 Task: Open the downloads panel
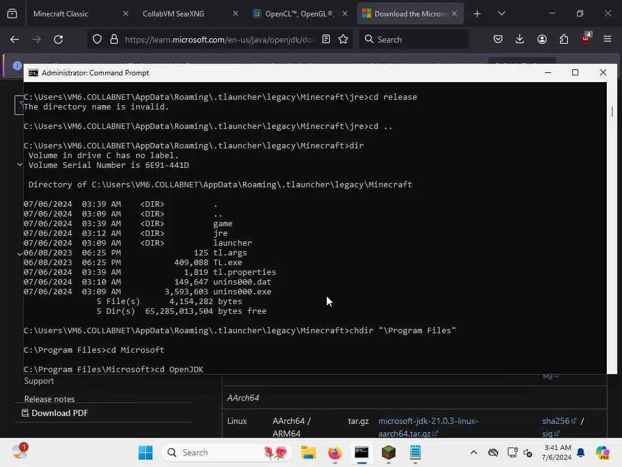tap(520, 40)
